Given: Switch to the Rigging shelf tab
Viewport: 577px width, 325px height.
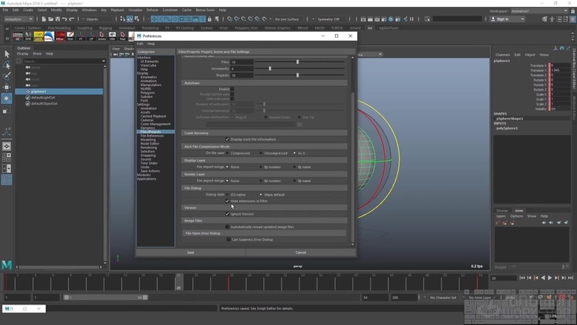Looking at the screenshot, I should (105, 28).
